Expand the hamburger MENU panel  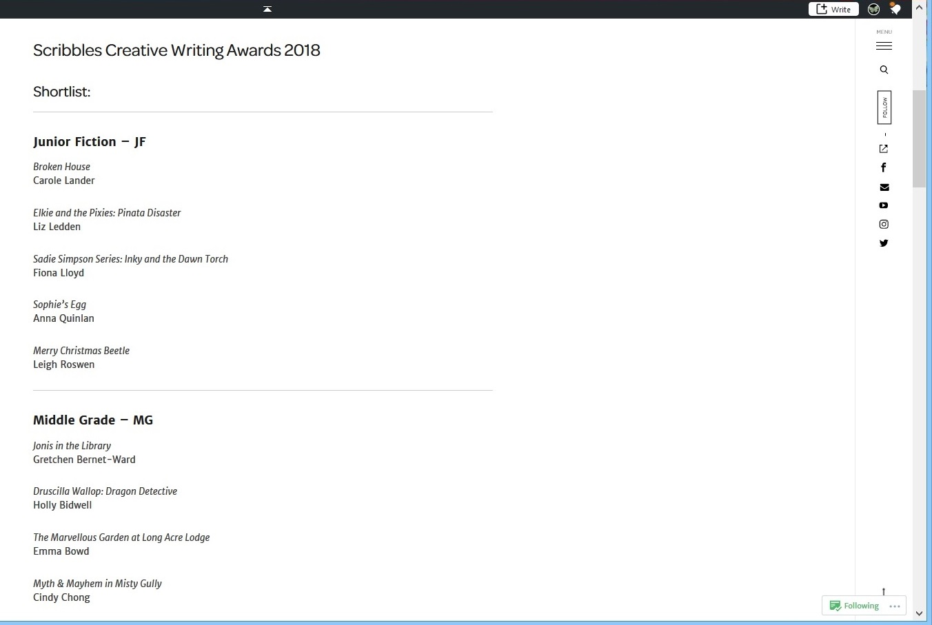[x=884, y=44]
